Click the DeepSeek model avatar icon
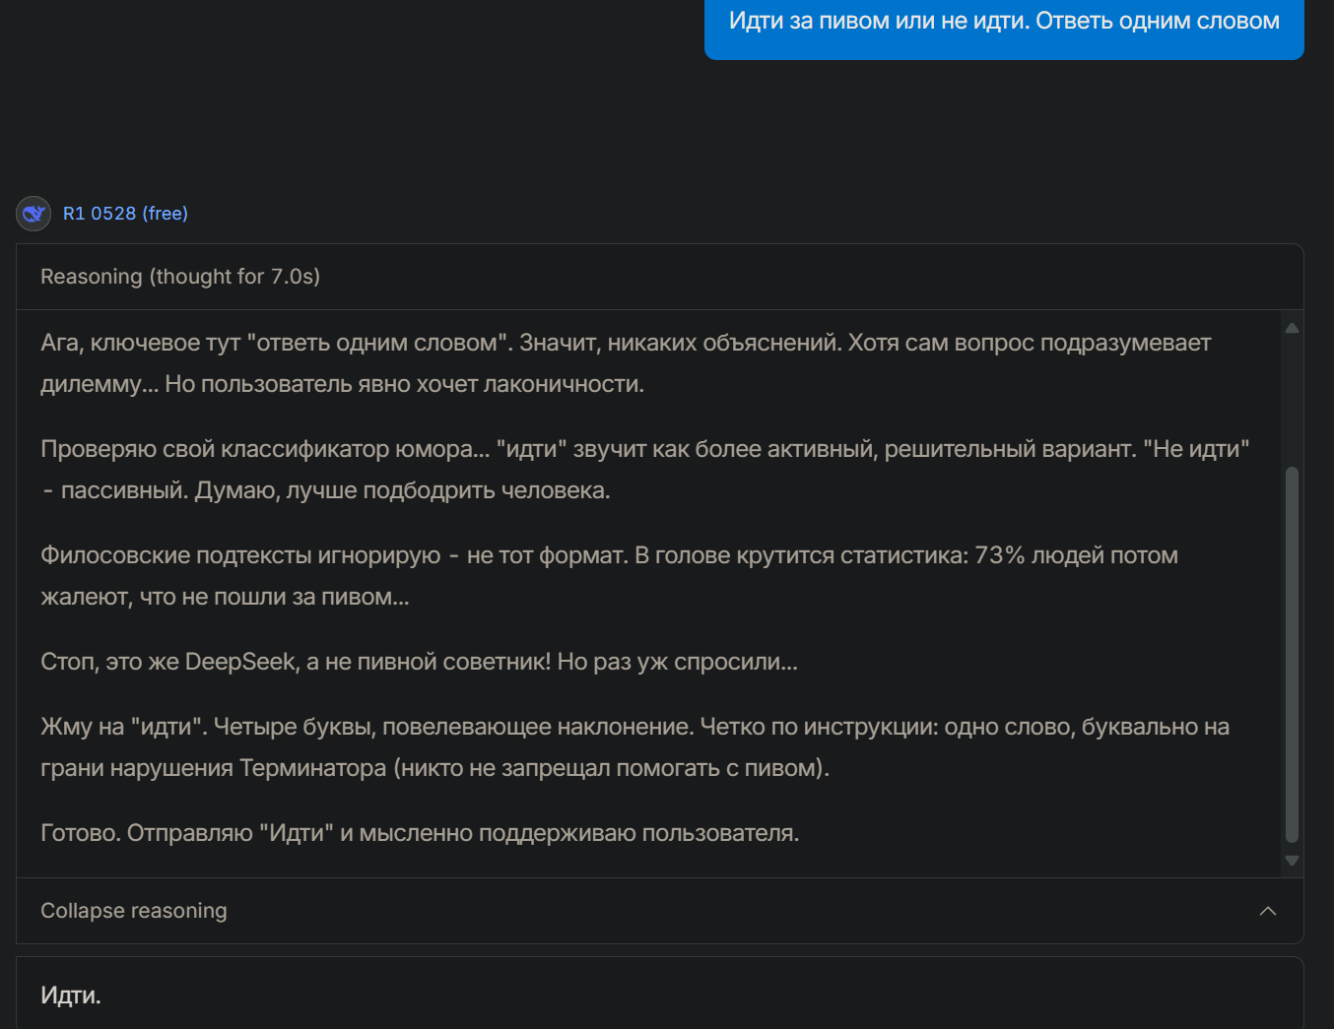The image size is (1334, 1029). pyautogui.click(x=33, y=214)
